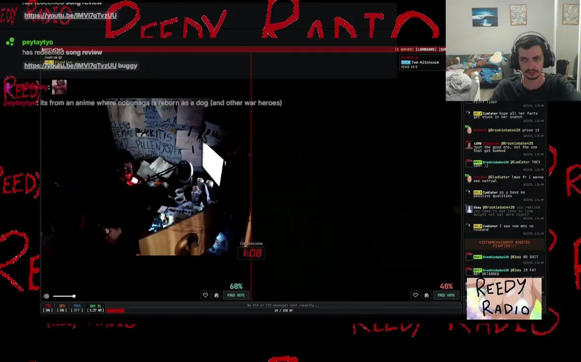Viewport: 581px width, 362px height.
Task: Click the 60% vote percentage
Action: point(236,287)
